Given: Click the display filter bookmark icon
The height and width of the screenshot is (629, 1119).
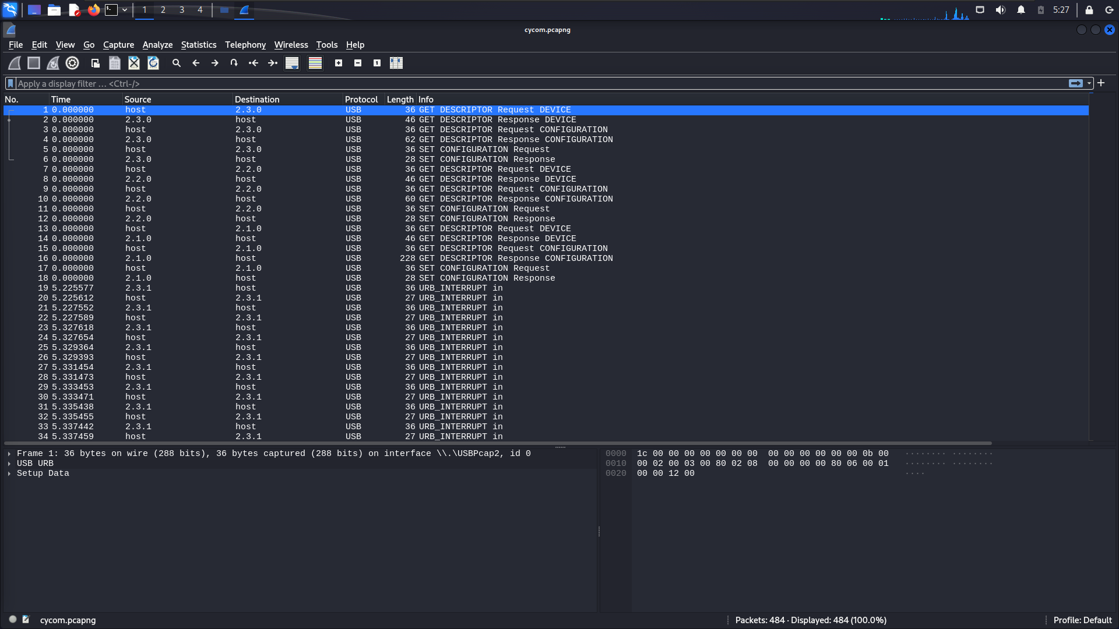Looking at the screenshot, I should click(10, 83).
